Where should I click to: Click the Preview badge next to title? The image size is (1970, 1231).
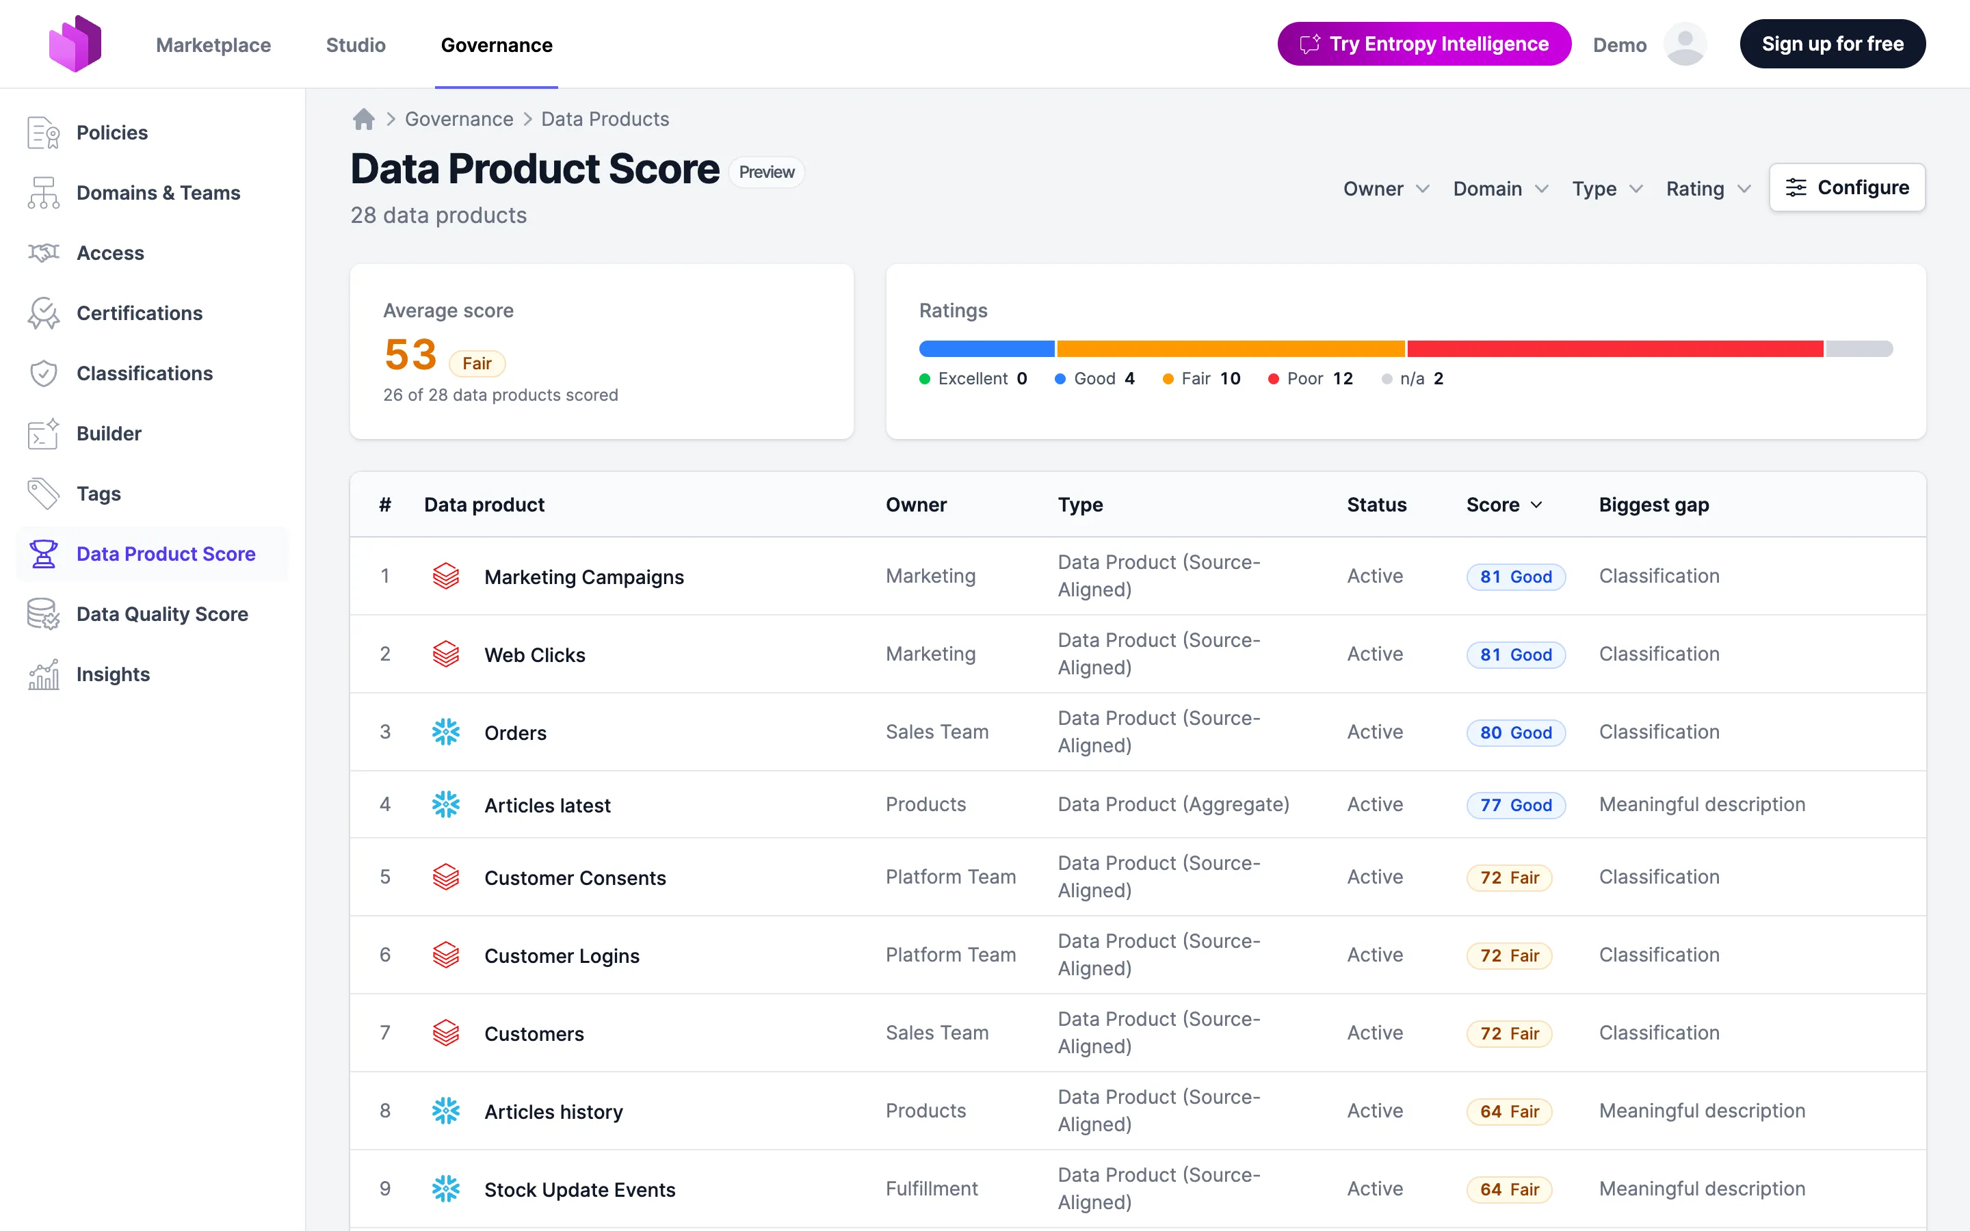tap(766, 172)
